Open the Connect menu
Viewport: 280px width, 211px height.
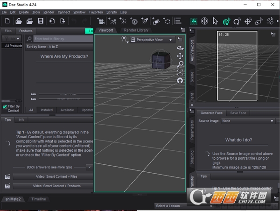click(x=64, y=12)
